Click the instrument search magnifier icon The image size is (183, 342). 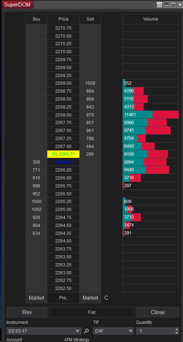point(86,331)
